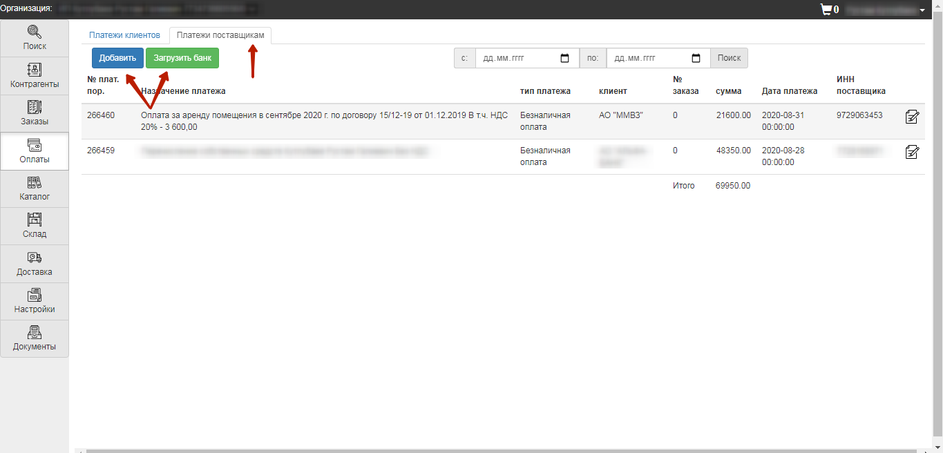The width and height of the screenshot is (943, 453).
Task: Click the Дата платежа column header
Action: (790, 91)
